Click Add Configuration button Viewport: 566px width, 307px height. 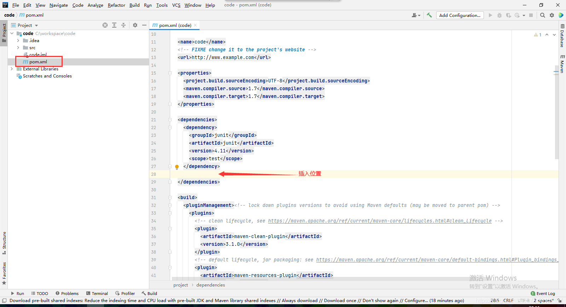tap(460, 15)
